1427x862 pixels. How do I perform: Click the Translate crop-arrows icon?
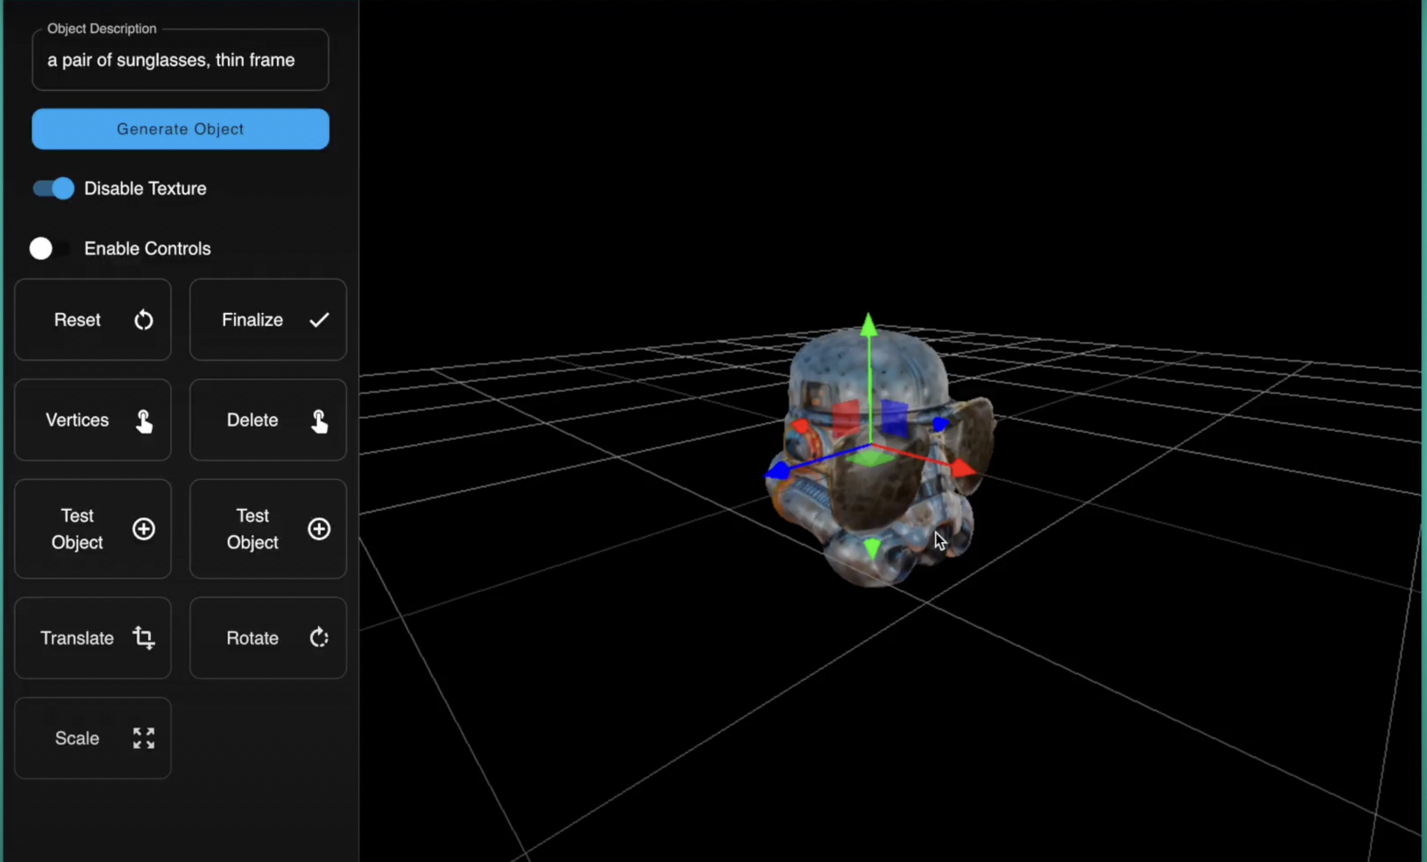point(144,637)
